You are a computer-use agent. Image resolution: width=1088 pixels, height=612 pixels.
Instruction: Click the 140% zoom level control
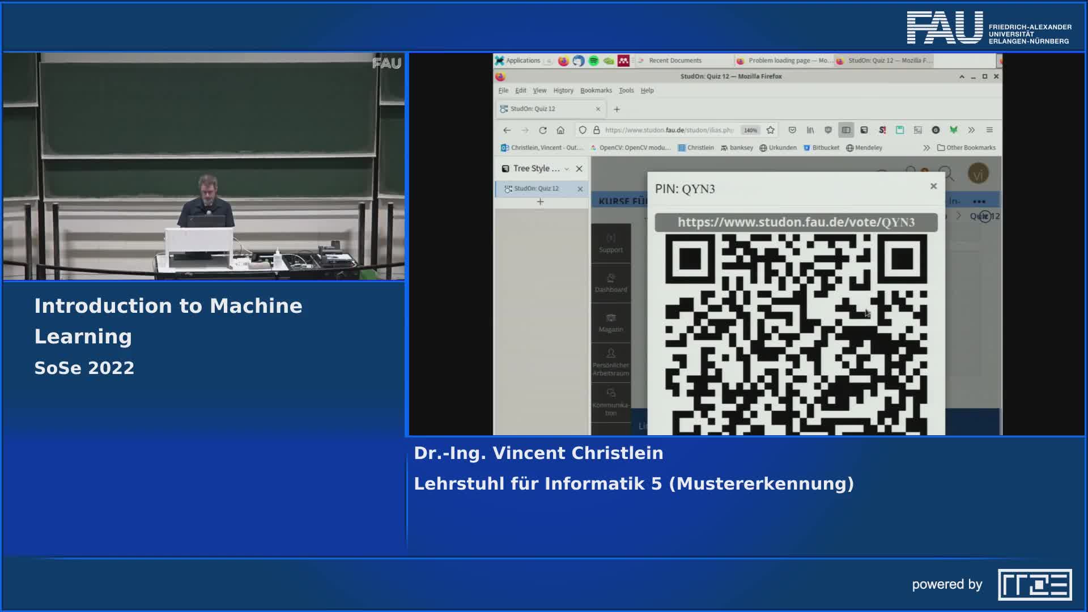tap(750, 130)
